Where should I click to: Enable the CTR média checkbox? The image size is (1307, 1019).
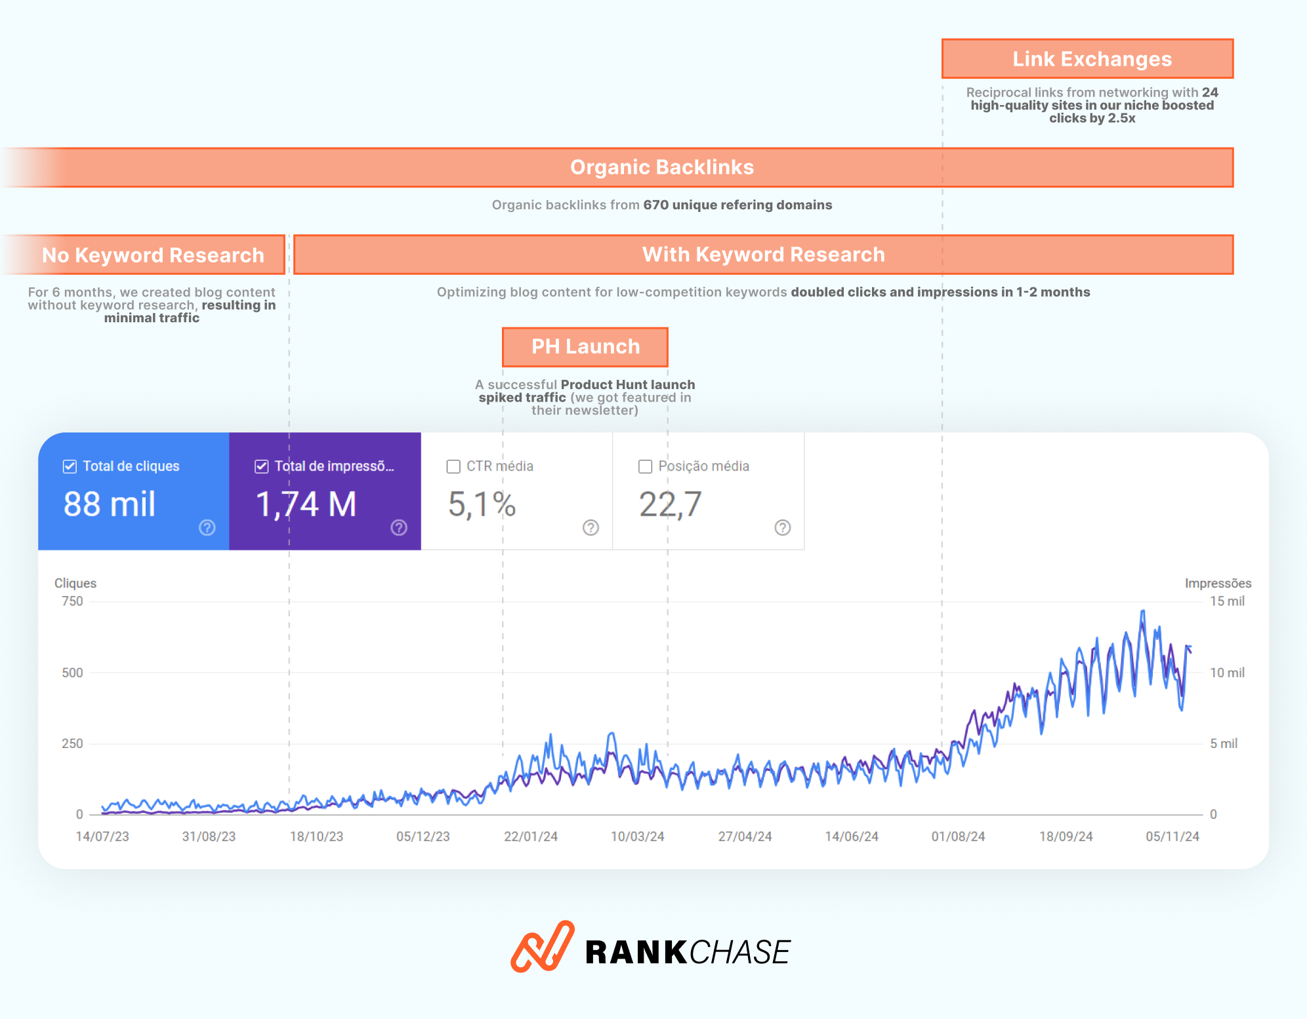click(453, 467)
